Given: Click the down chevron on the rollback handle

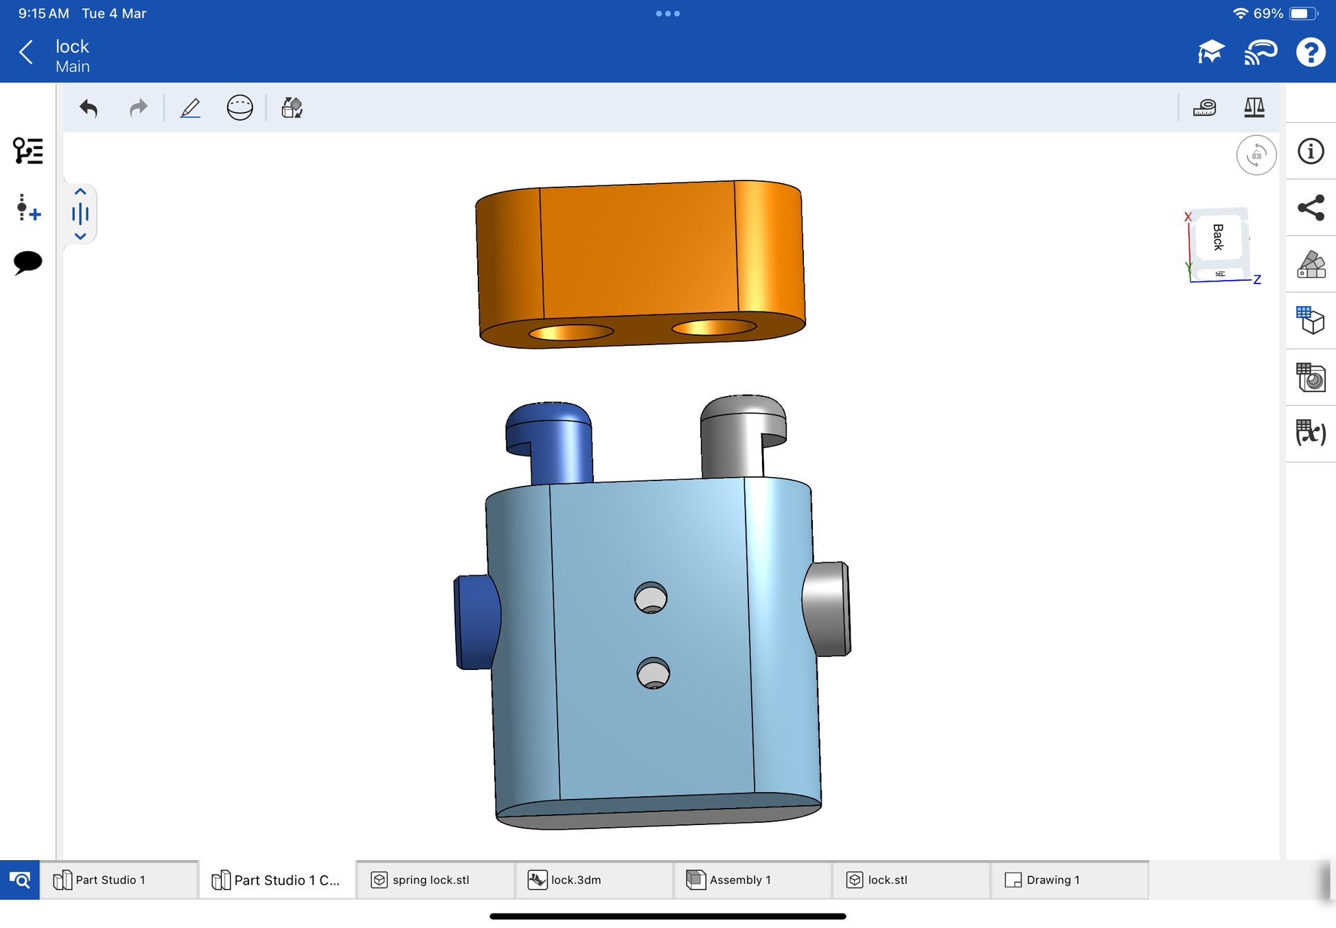Looking at the screenshot, I should pos(80,236).
